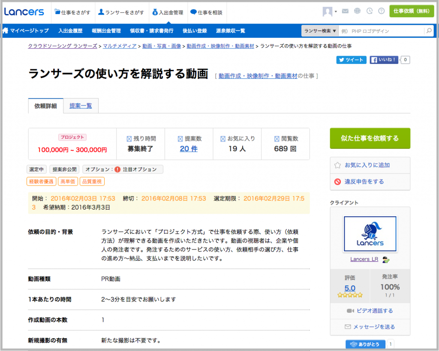Switch to the 提案一覧 tab
The height and width of the screenshot is (351, 439).
tap(81, 106)
